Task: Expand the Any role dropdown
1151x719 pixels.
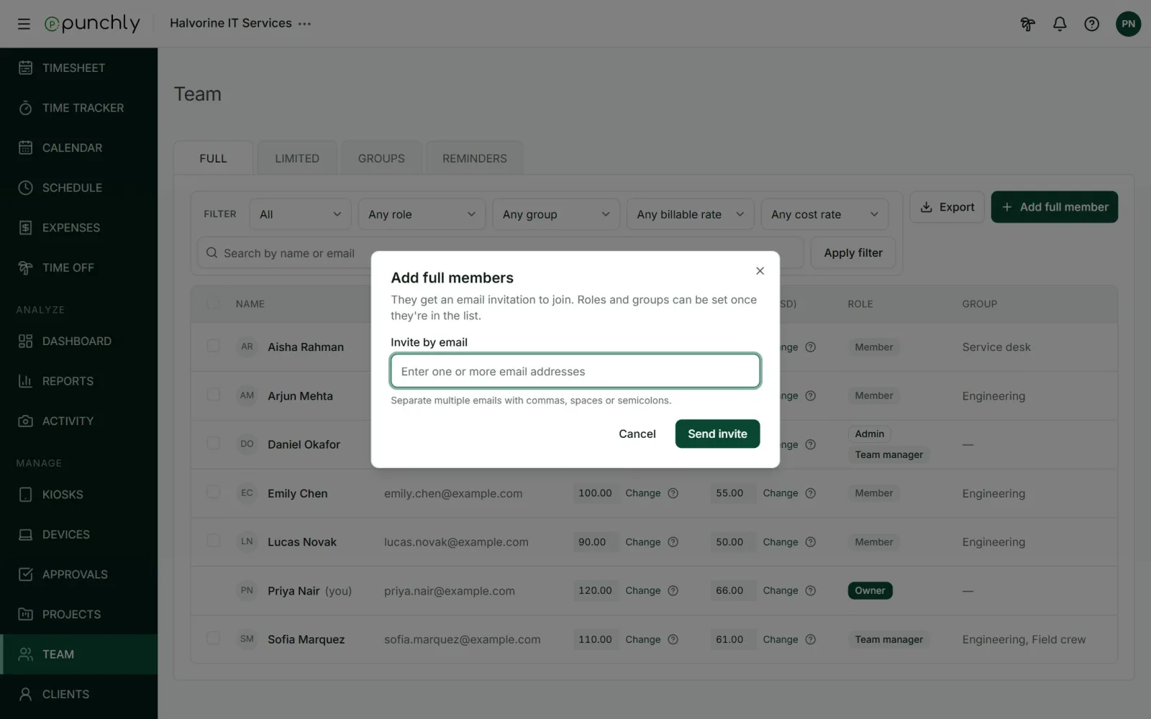Action: [x=422, y=214]
